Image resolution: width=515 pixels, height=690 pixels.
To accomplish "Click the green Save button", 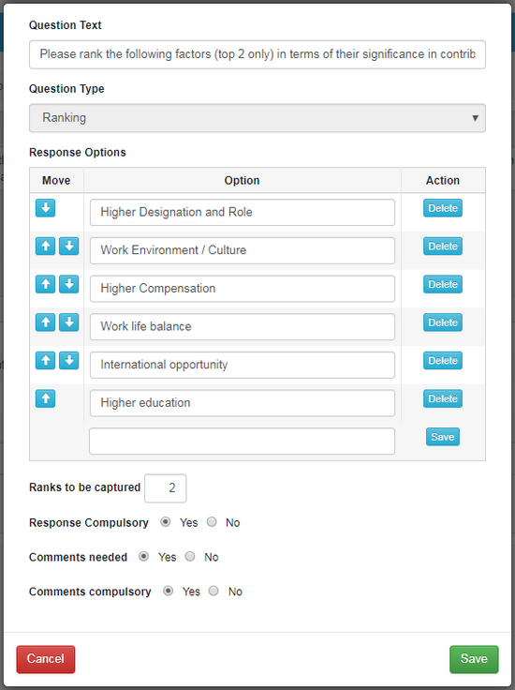I will (474, 659).
